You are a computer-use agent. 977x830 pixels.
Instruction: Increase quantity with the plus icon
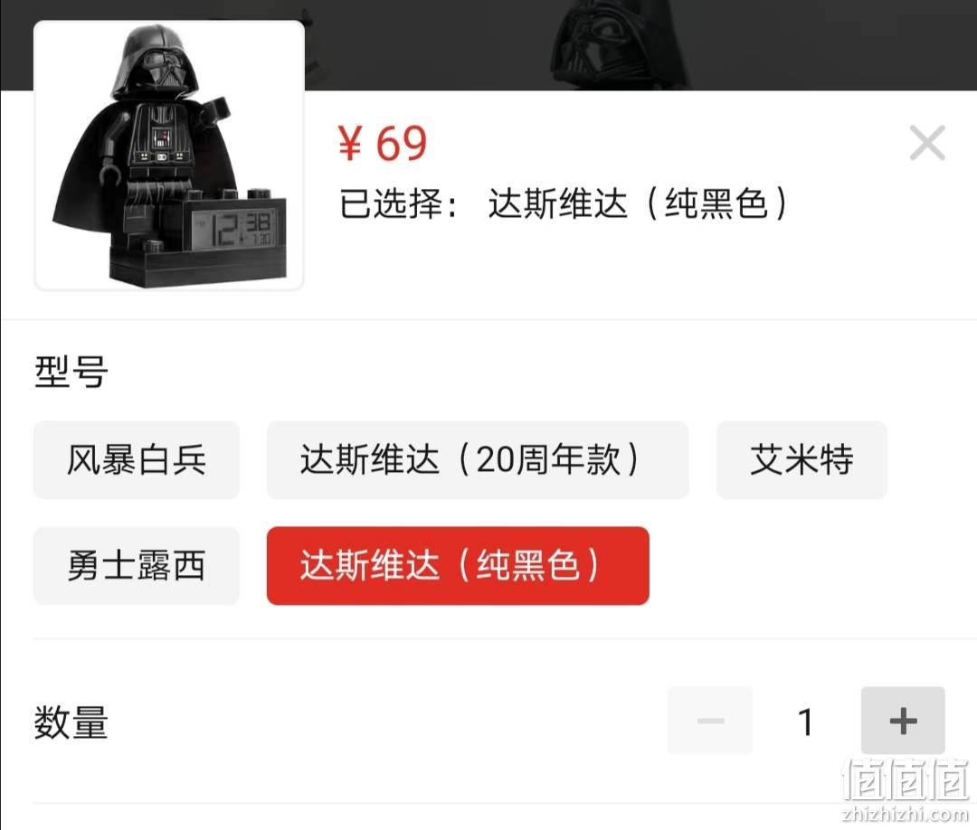pos(903,721)
